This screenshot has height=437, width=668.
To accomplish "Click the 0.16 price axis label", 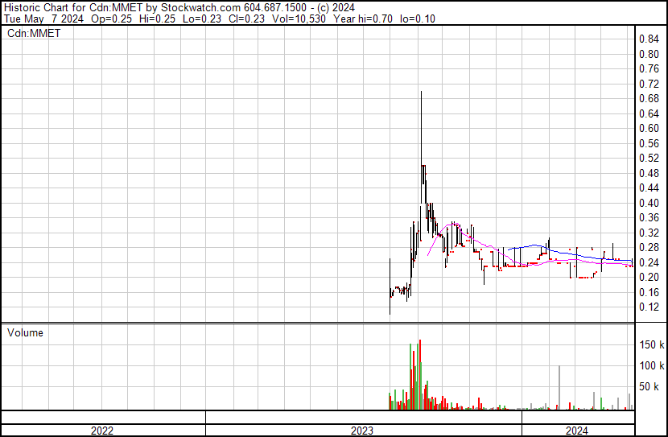I will (x=649, y=293).
